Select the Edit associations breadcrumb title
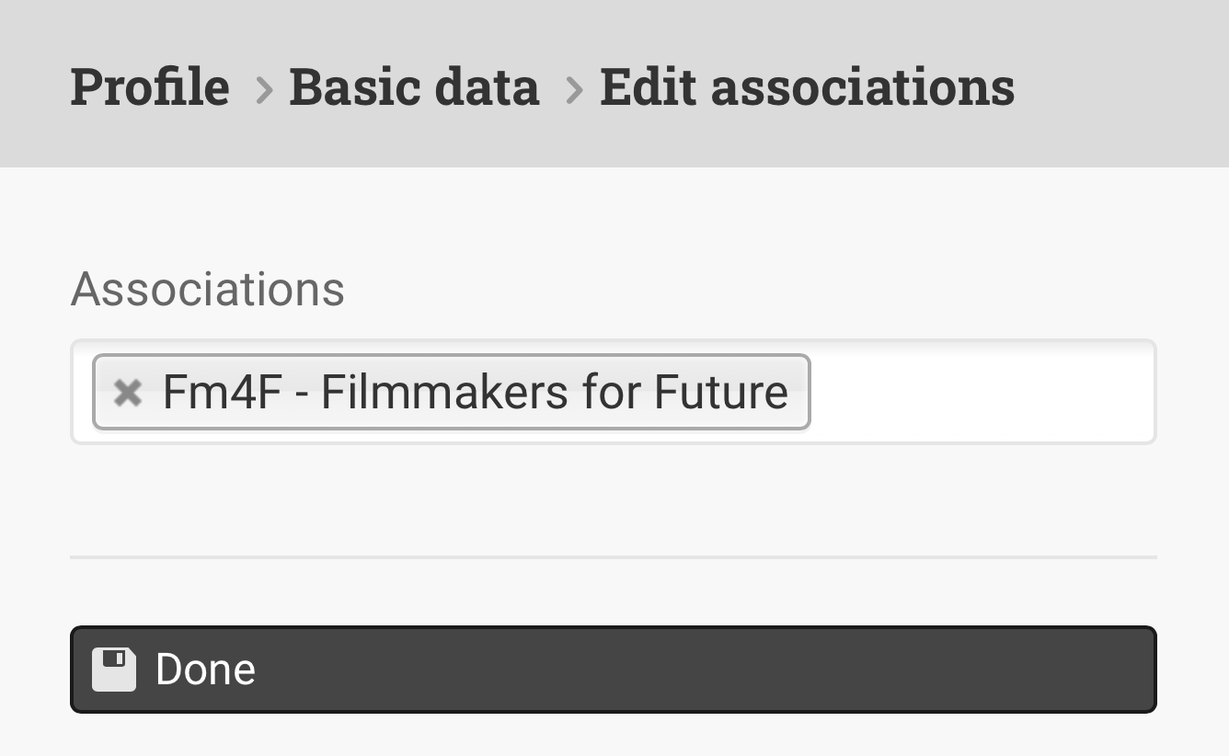Viewport: 1229px width, 756px height. pos(807,87)
